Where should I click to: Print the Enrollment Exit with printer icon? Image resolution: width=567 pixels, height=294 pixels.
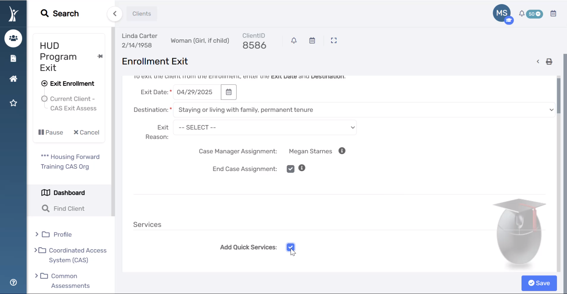click(x=549, y=61)
